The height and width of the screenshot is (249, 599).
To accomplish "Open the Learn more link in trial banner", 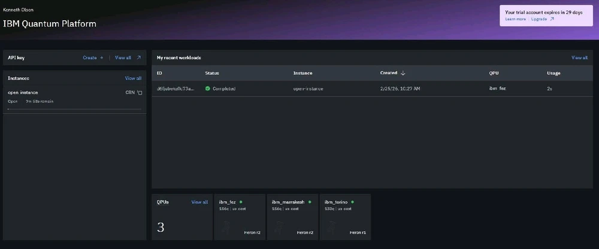I will pos(515,19).
